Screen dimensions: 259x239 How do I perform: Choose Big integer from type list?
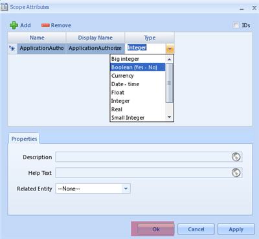tap(138, 59)
